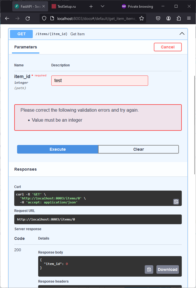
Task: Click the Private browsing indicator
Action: [x=137, y=7]
